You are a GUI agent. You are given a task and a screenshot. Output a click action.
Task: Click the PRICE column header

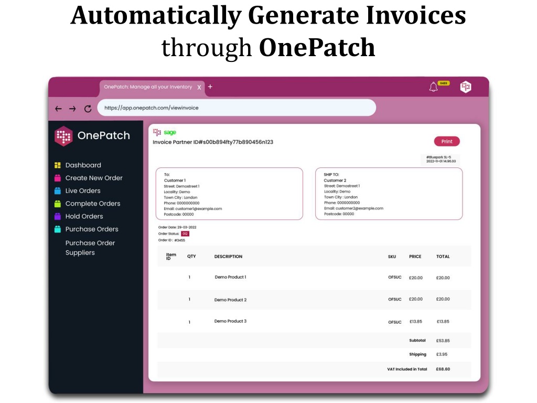[415, 256]
